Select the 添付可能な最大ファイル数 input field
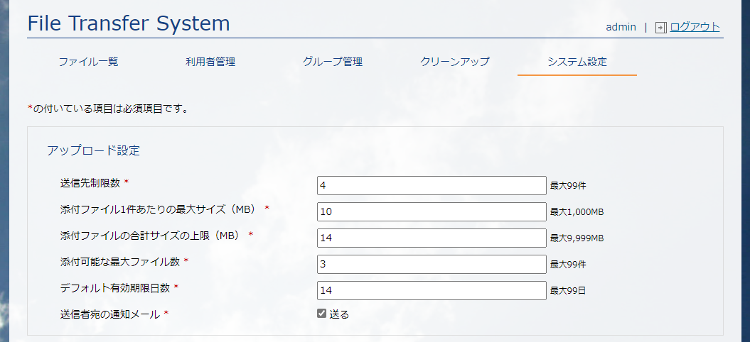Viewport: 750px width, 342px height. tap(432, 264)
